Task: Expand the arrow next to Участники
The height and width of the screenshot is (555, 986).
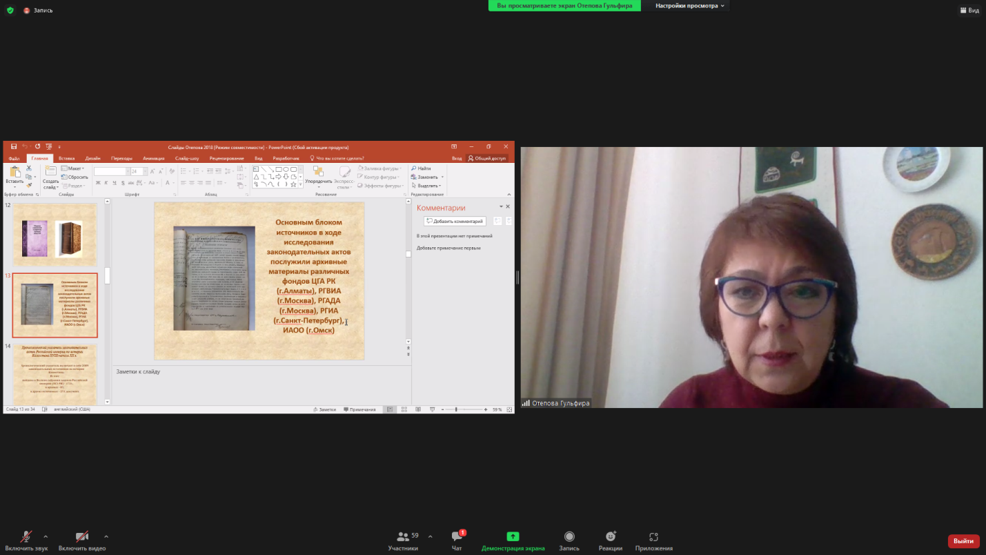Action: [431, 536]
